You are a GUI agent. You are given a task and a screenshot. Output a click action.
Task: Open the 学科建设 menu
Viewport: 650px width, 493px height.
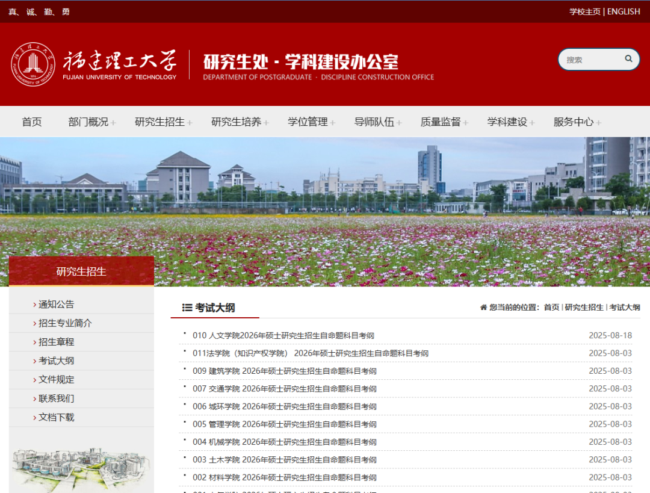tap(507, 122)
